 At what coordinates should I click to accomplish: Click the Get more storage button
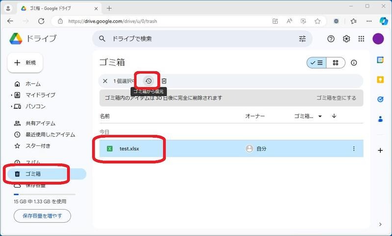[x=42, y=216]
